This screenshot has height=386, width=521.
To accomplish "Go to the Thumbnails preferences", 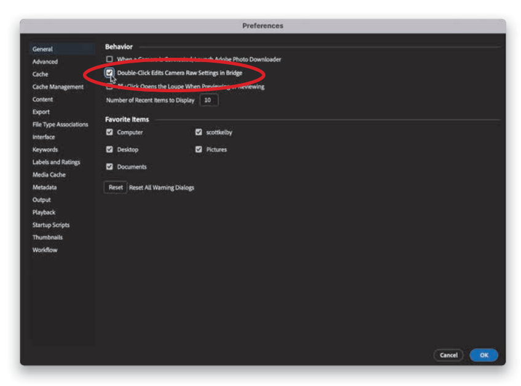I will click(x=47, y=237).
